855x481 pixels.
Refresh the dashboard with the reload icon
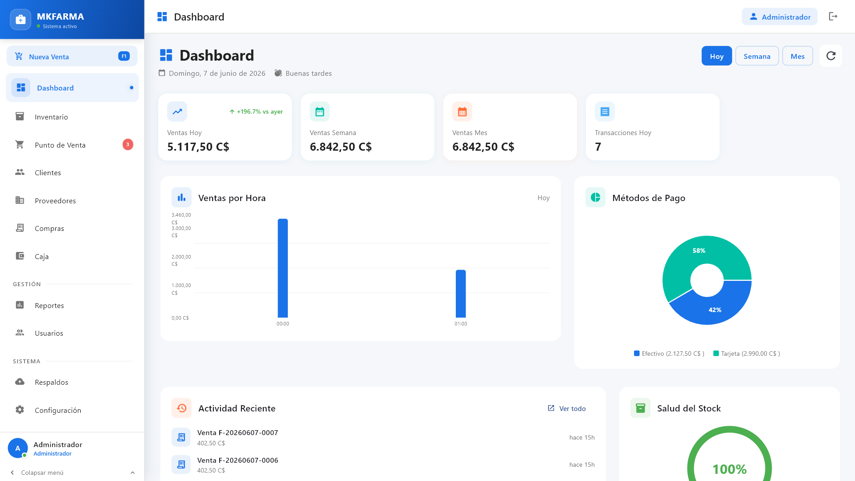coord(831,56)
